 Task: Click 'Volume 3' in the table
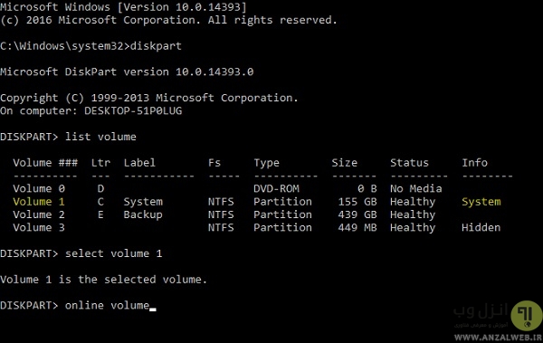(39, 228)
